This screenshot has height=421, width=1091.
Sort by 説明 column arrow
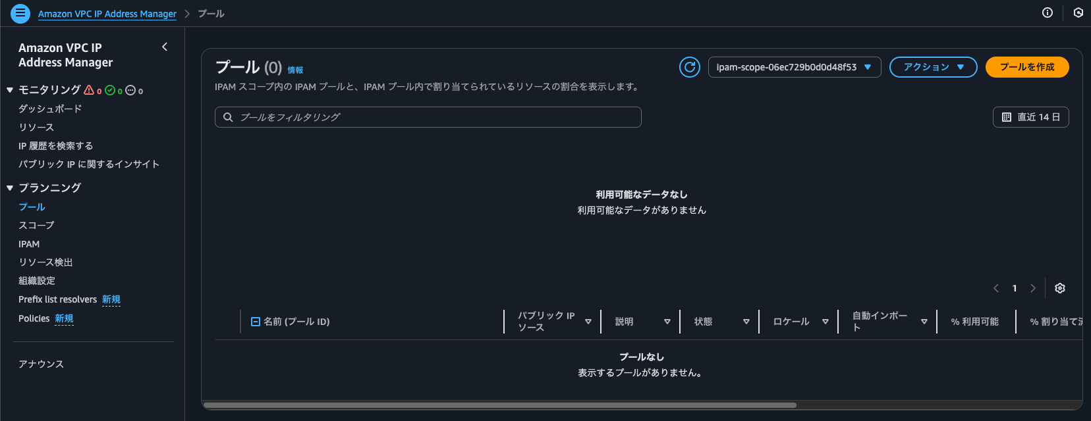tap(667, 322)
